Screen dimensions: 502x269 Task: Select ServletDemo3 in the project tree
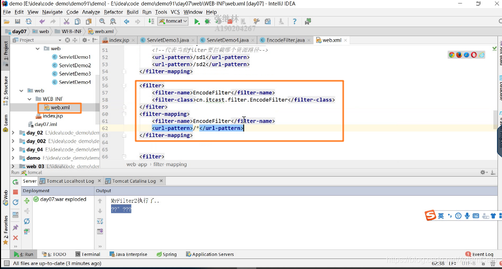(74, 74)
